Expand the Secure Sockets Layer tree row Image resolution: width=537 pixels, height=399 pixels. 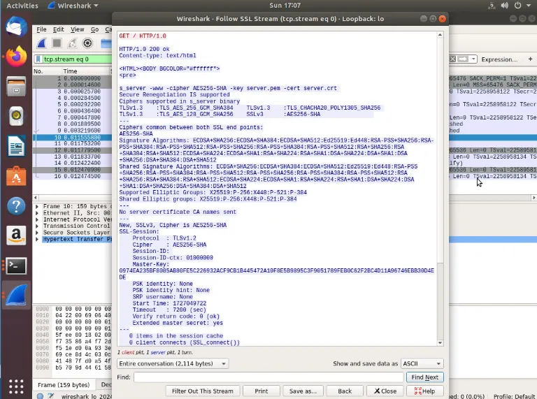tap(37, 233)
